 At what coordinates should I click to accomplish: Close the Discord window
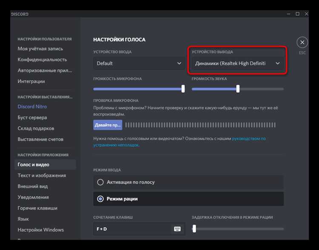tap(306, 14)
